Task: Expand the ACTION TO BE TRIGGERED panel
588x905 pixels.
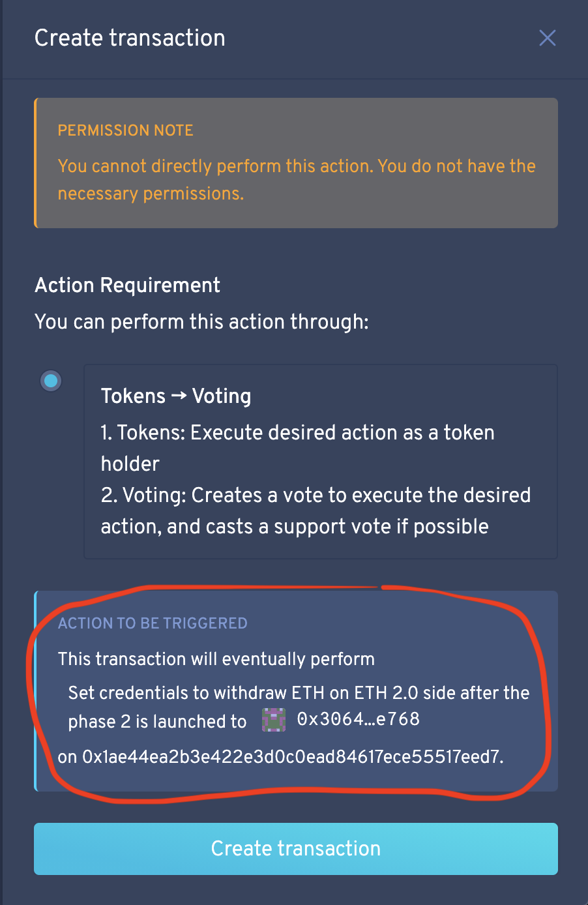Action: point(296,691)
